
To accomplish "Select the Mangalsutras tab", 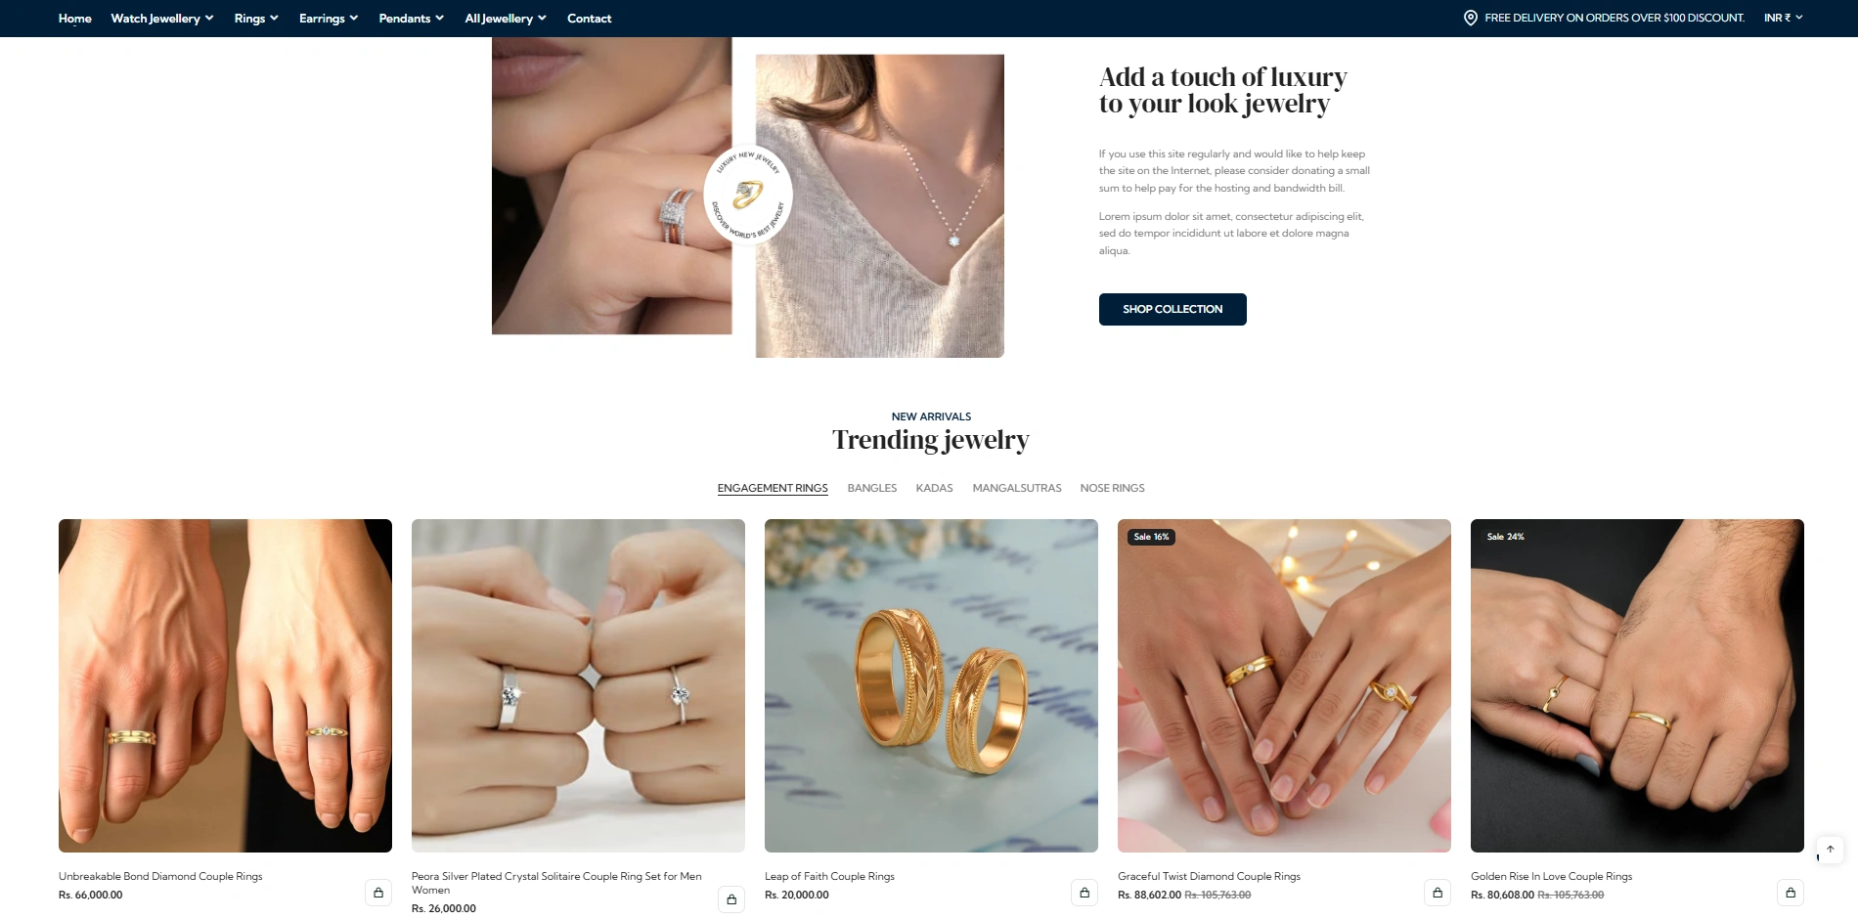I will (x=1016, y=488).
